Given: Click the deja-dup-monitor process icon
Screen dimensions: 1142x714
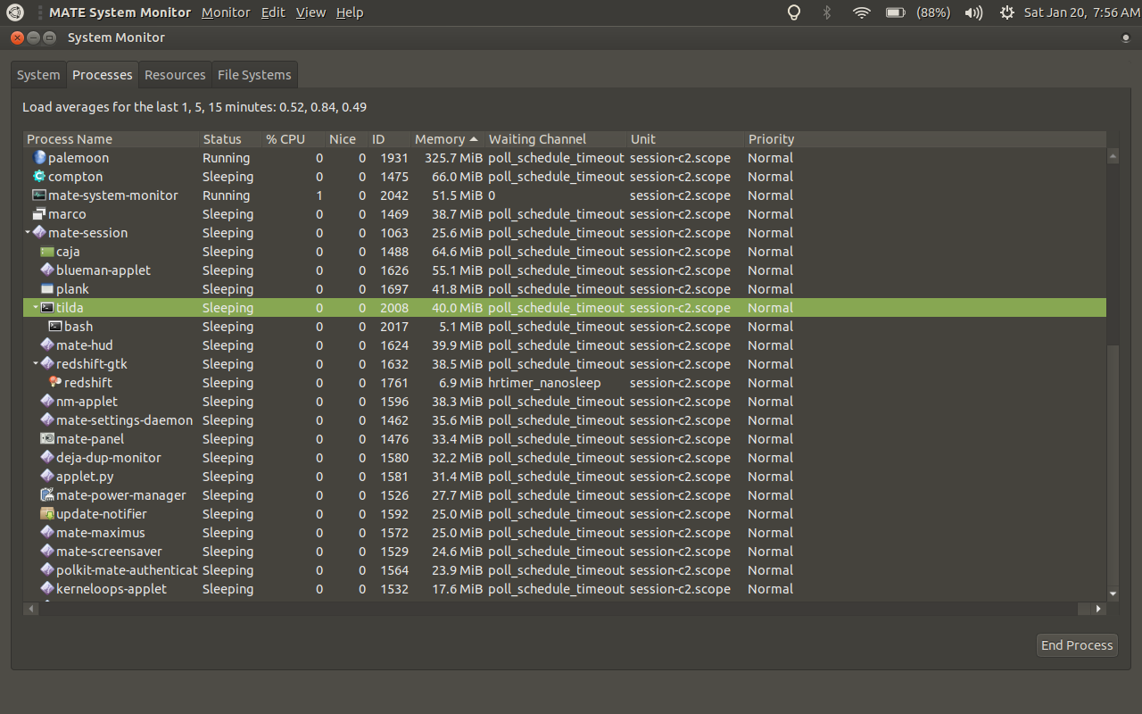Looking at the screenshot, I should [x=47, y=458].
